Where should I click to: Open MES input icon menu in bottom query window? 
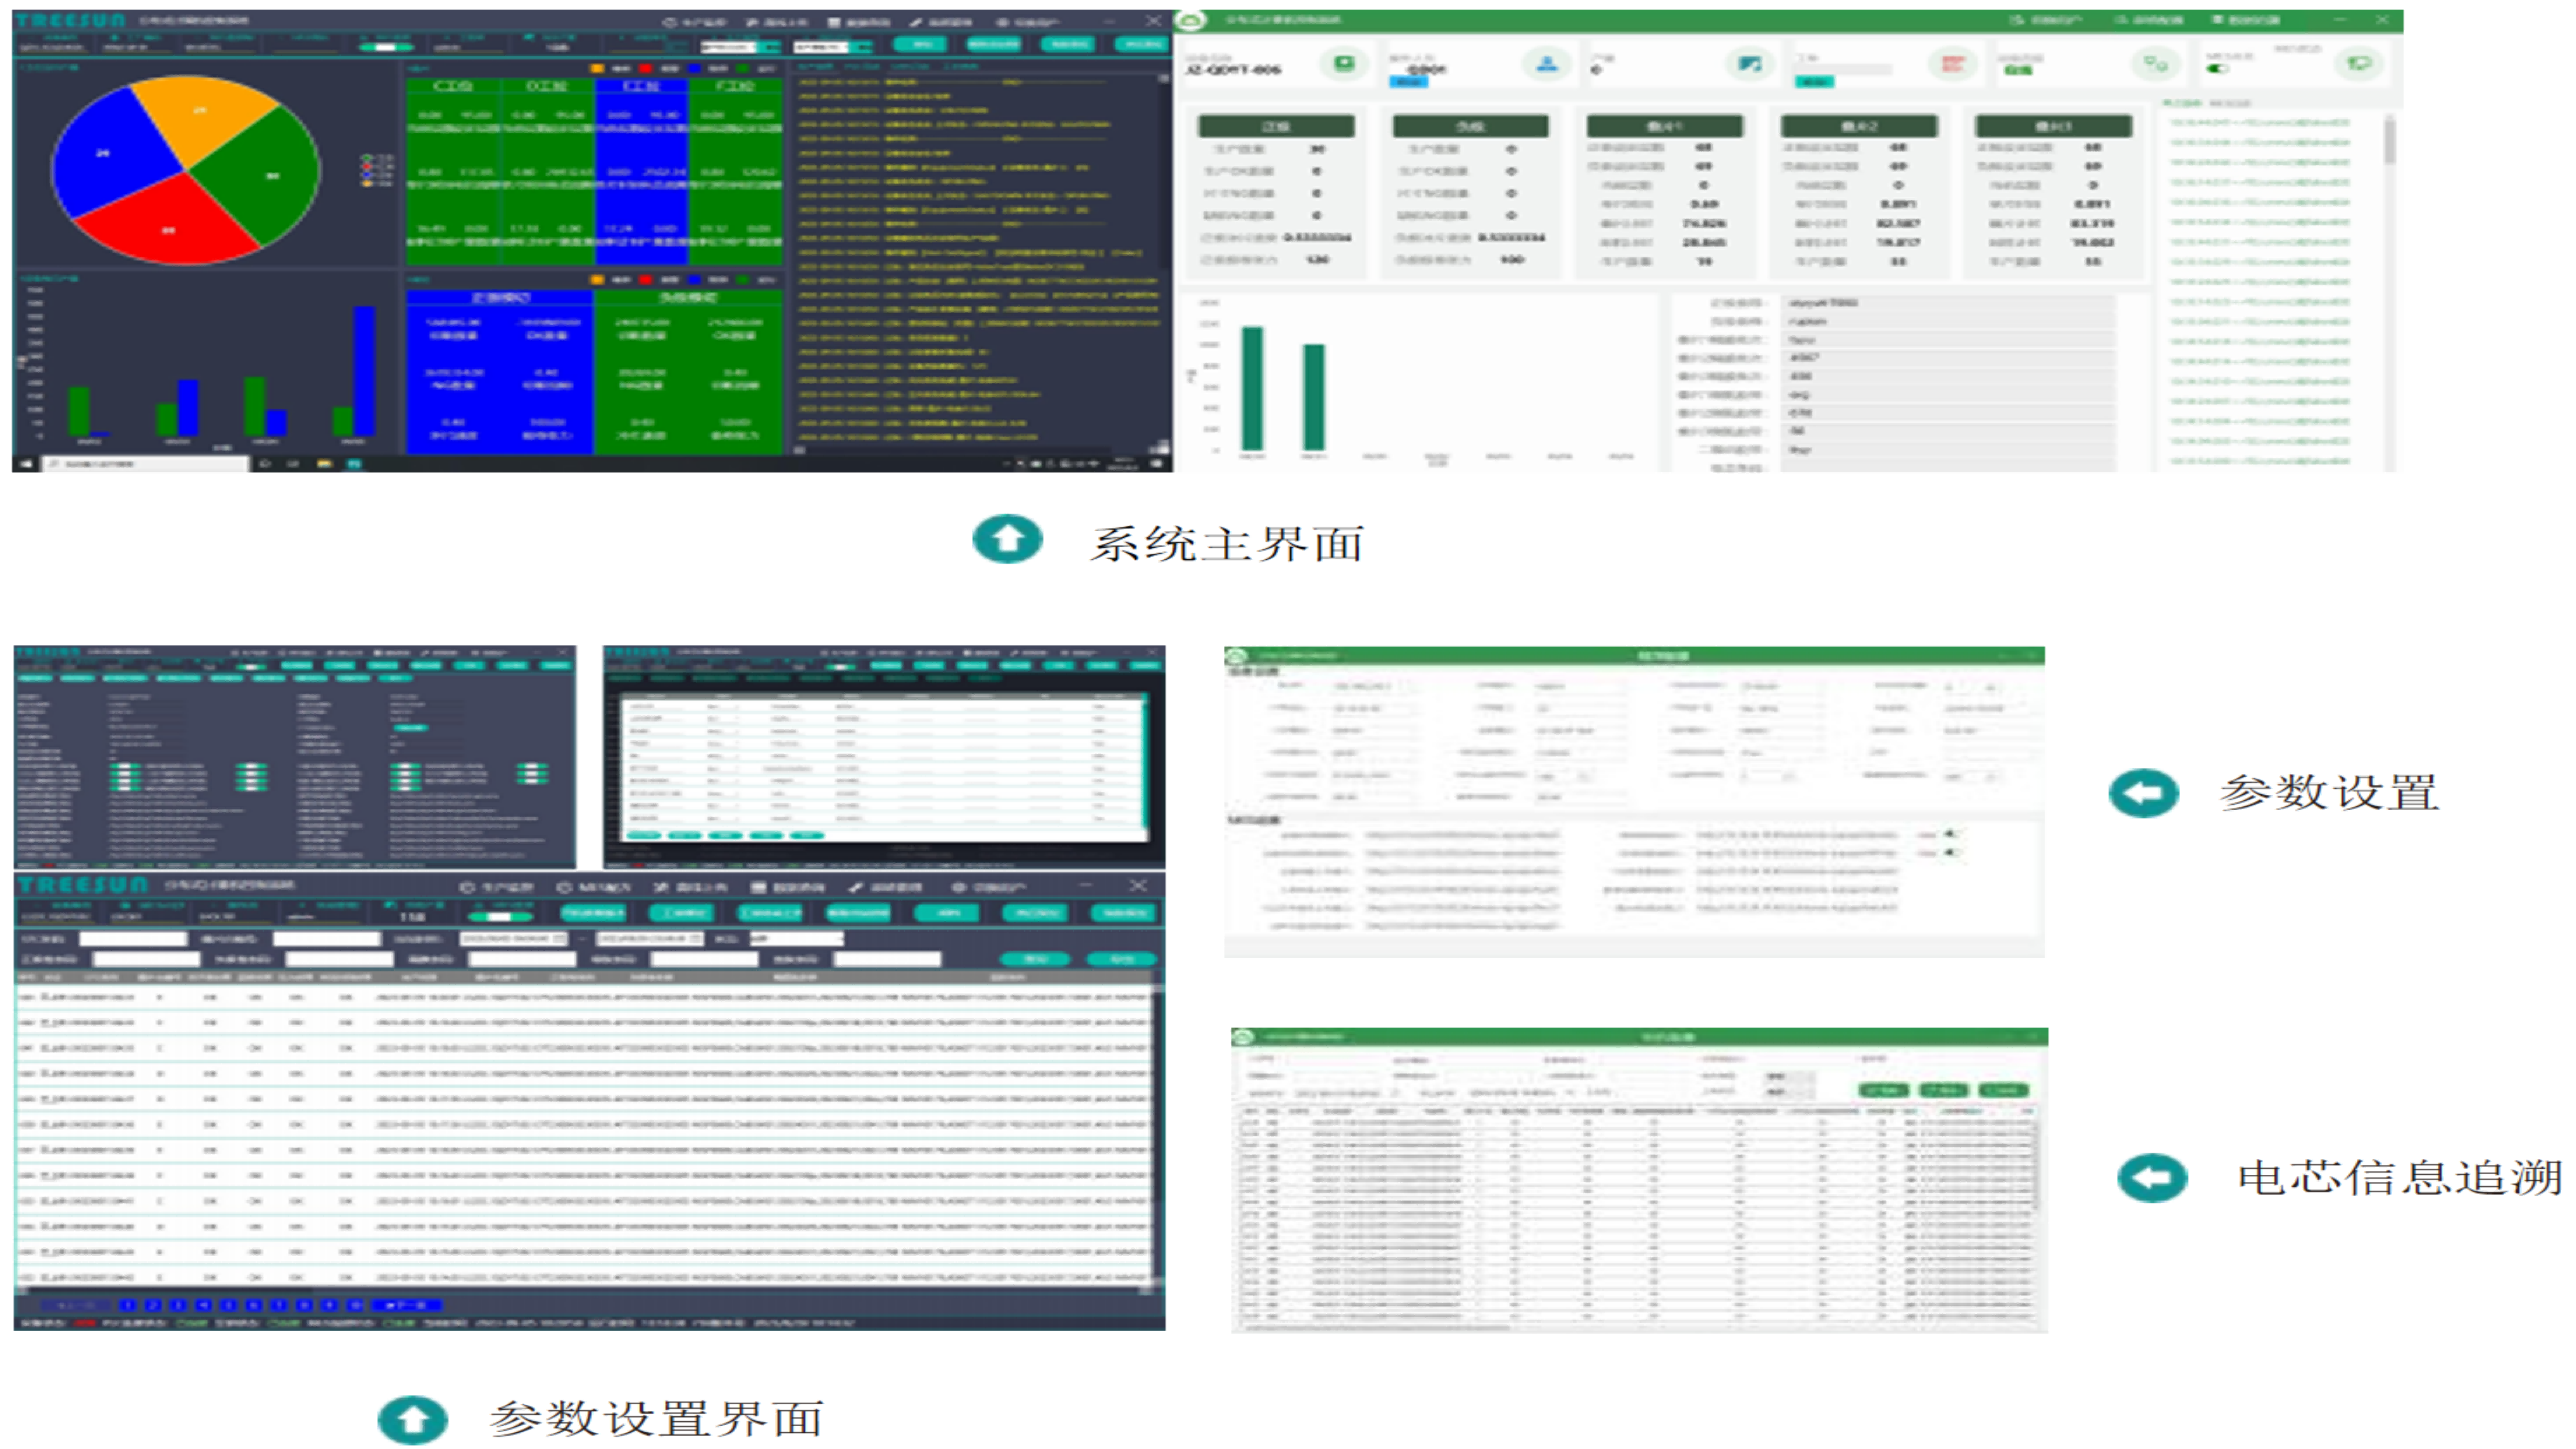pos(594,887)
